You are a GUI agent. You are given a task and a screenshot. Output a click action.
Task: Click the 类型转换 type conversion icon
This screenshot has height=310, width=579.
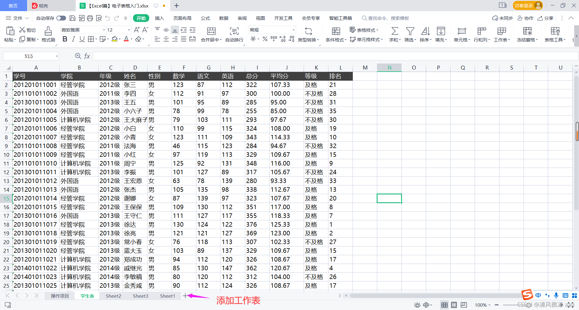308,31
